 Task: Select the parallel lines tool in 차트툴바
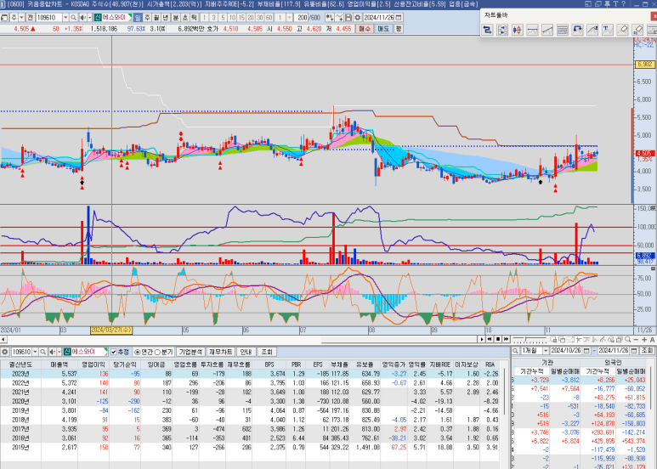pos(563,30)
